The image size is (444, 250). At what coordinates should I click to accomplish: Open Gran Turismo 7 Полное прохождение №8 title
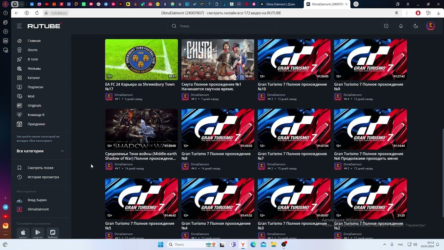[216, 156]
